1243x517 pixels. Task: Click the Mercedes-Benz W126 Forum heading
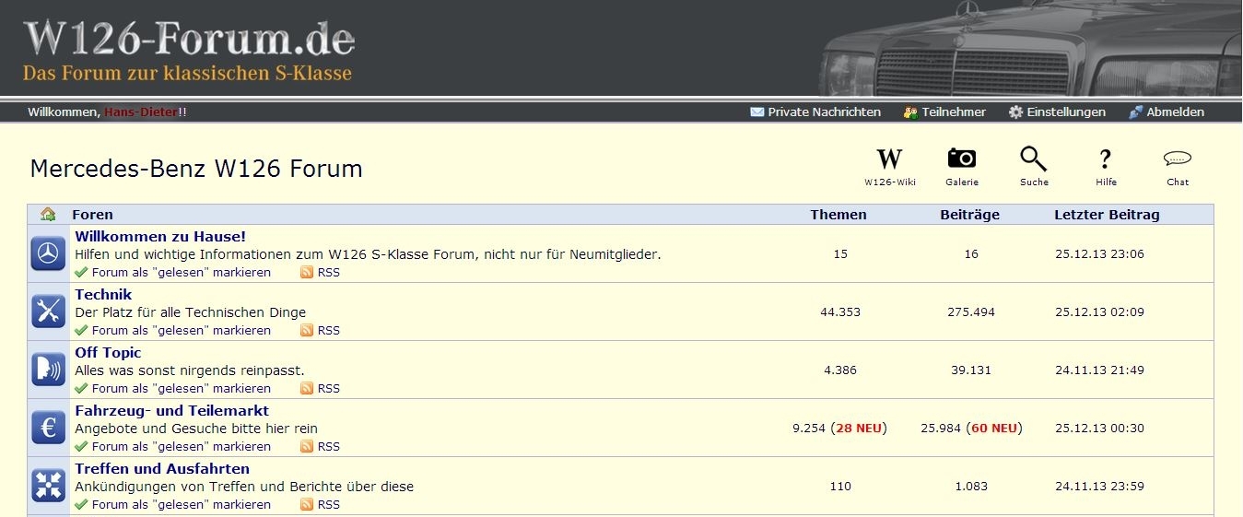click(x=196, y=169)
